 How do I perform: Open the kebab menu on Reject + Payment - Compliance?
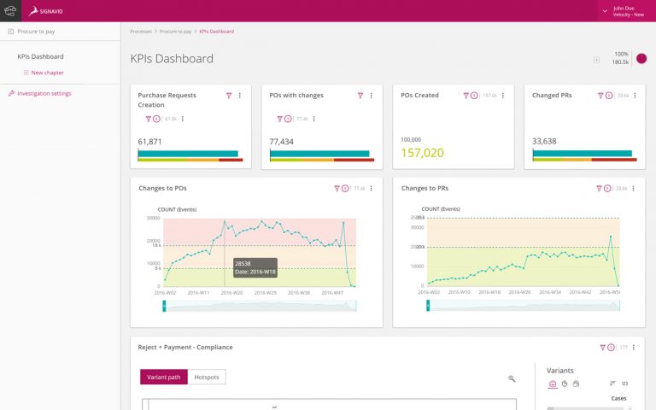pyautogui.click(x=634, y=348)
